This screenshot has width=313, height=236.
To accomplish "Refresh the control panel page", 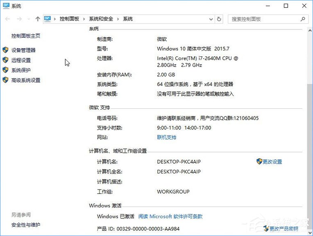I will (x=219, y=19).
